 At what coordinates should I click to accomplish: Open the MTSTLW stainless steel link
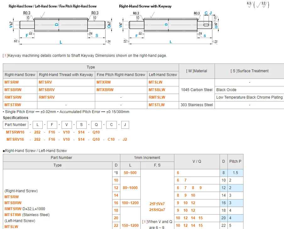coord(156,105)
